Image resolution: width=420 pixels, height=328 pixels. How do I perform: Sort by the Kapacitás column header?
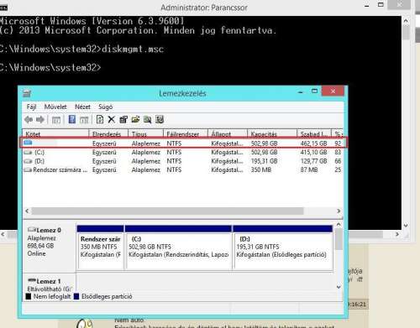(272, 134)
